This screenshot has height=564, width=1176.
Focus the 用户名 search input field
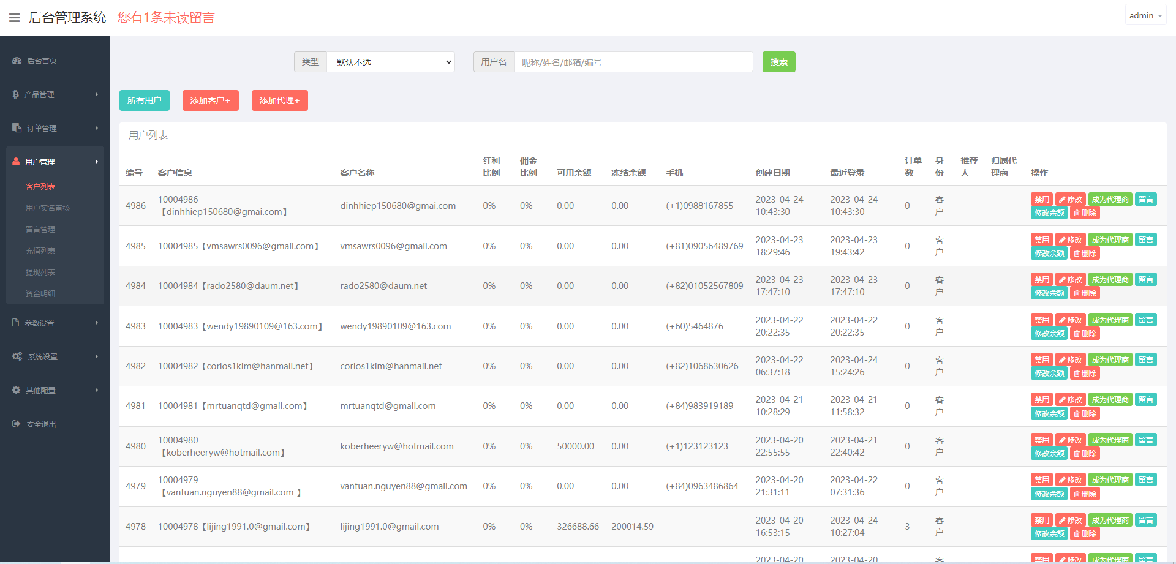click(633, 62)
